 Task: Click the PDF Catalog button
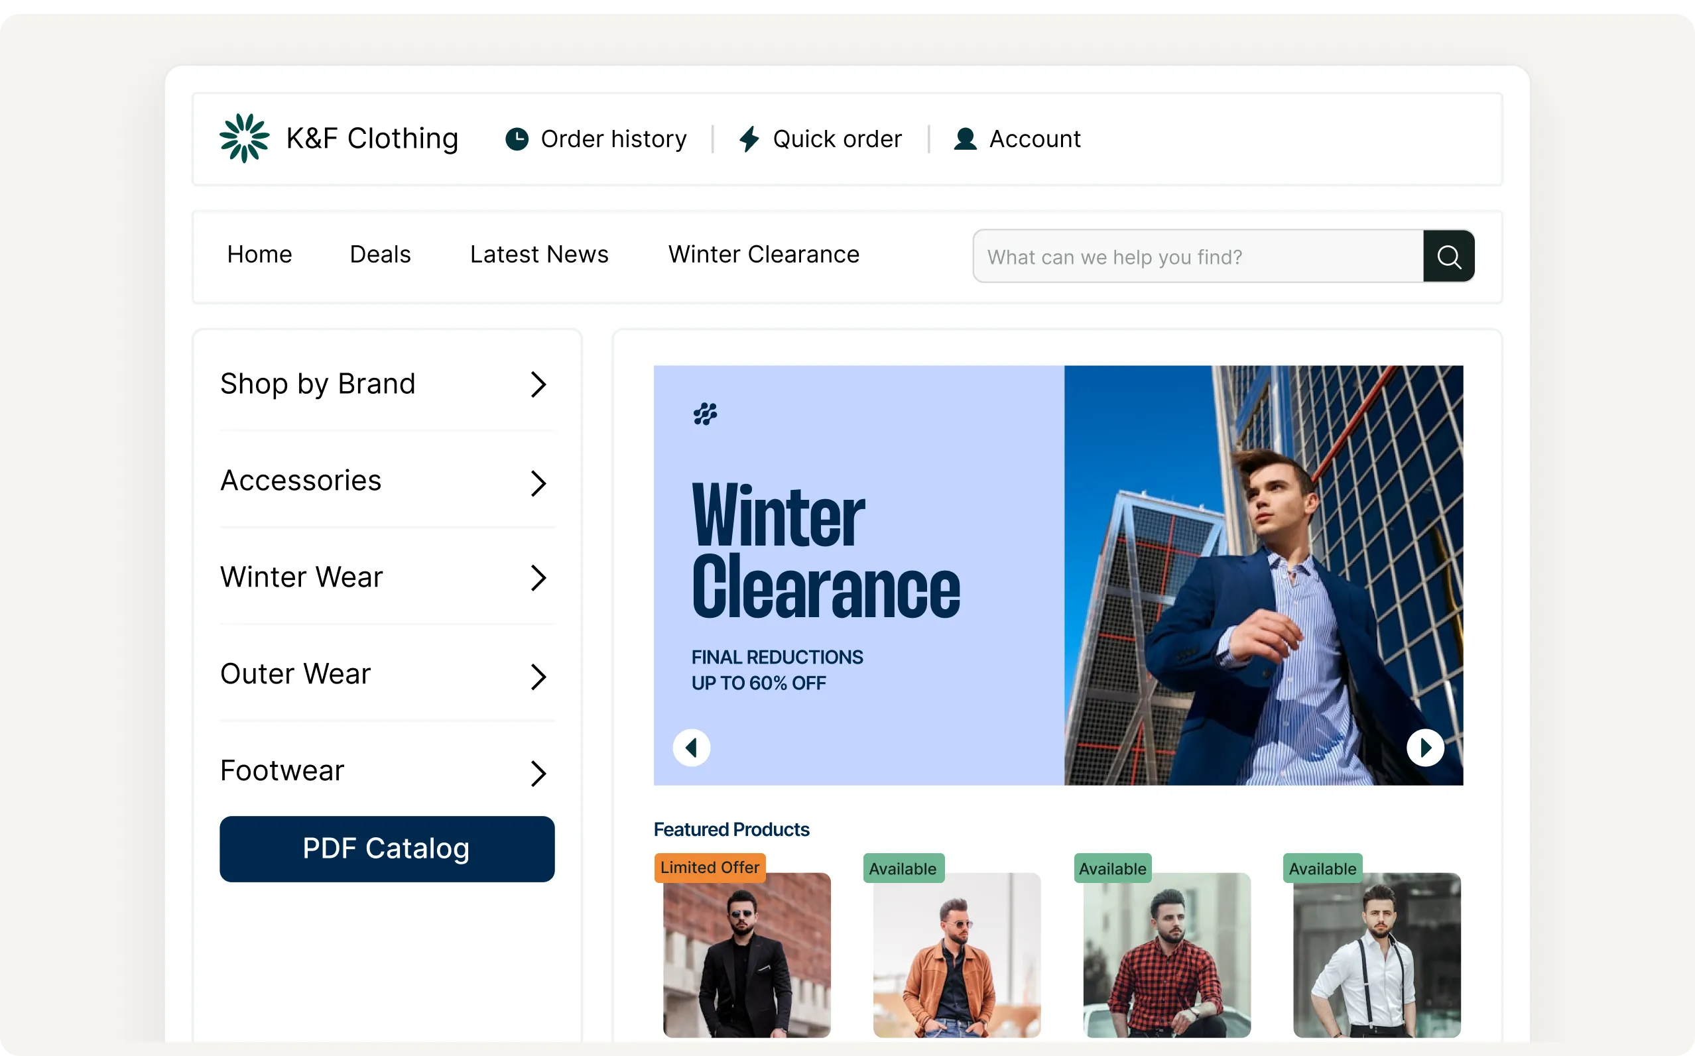(387, 849)
